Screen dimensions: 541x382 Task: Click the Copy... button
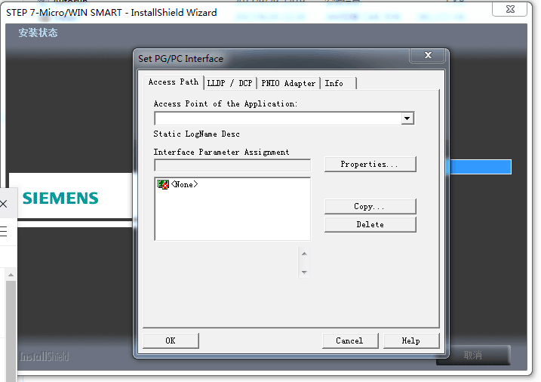[x=370, y=206]
